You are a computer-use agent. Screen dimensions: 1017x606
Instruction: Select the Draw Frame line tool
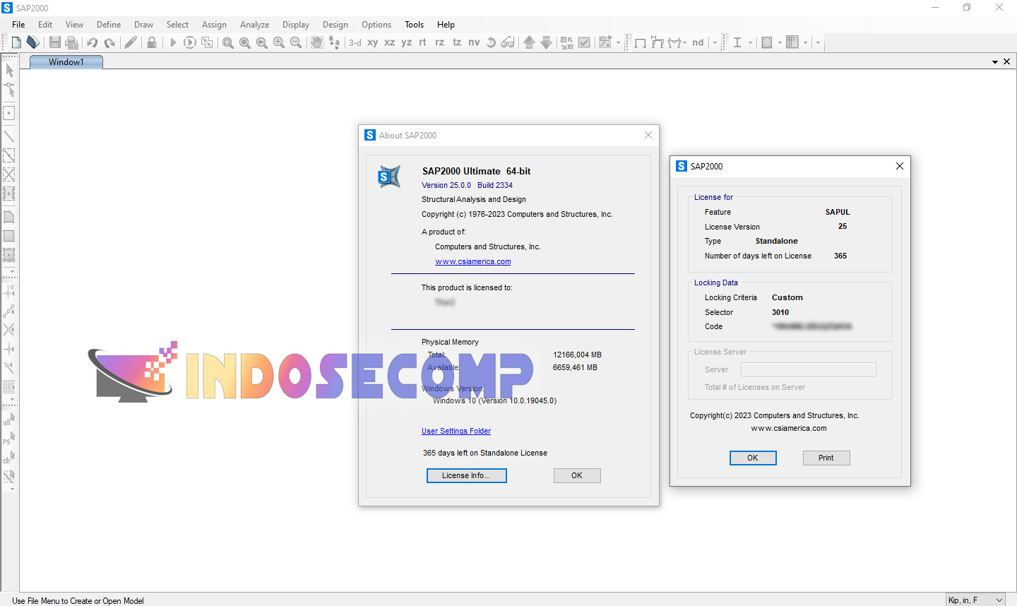[x=9, y=136]
